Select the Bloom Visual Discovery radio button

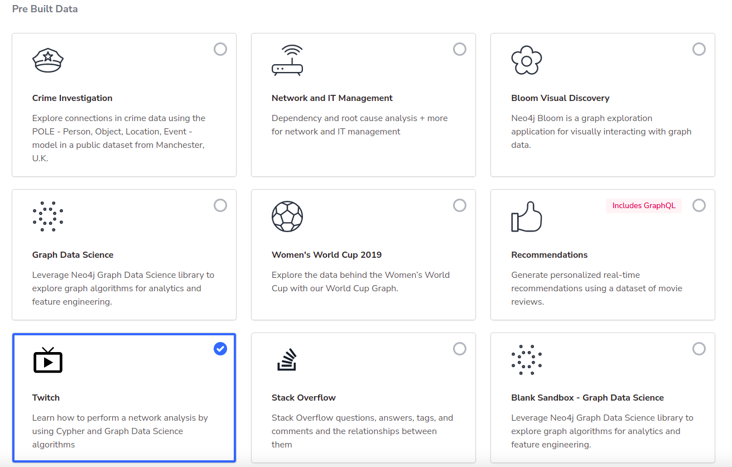pyautogui.click(x=699, y=49)
